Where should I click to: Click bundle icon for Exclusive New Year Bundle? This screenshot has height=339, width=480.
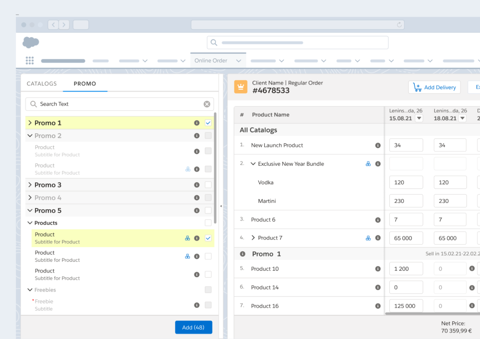tap(368, 164)
